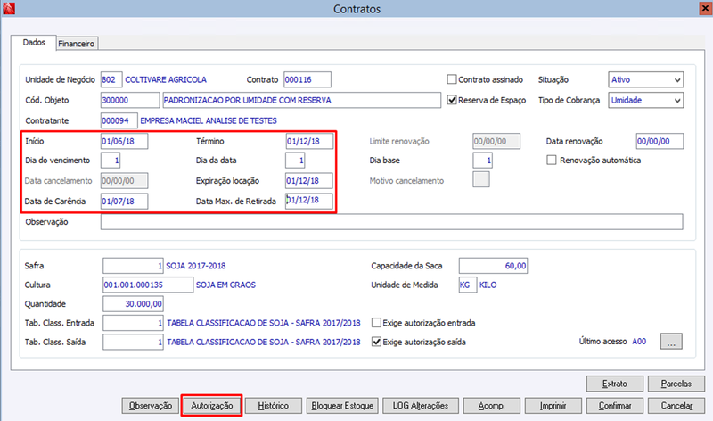Click the Quantidade field 30.000,00
713x421 pixels.
coord(133,303)
